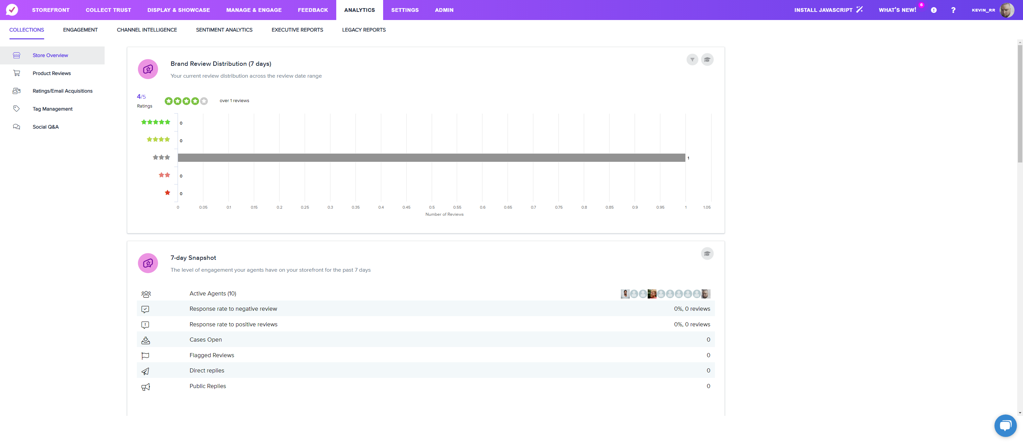Click the three-star gray bar in chart

click(431, 158)
